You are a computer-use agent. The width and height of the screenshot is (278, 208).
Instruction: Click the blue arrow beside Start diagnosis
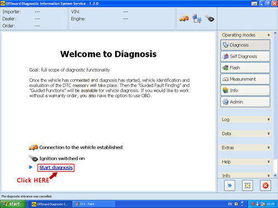31,168
